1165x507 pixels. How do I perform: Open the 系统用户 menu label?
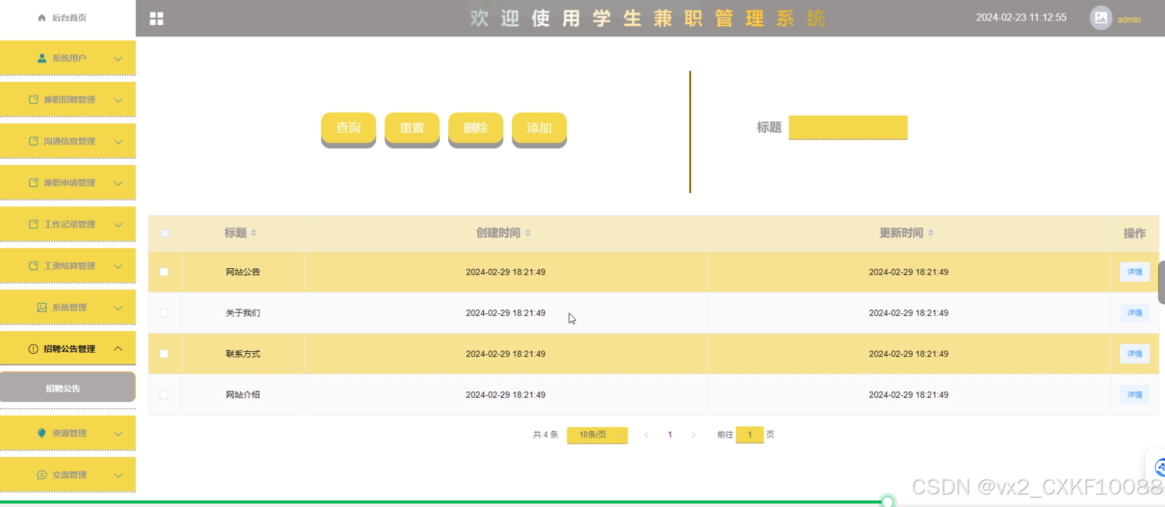click(x=69, y=58)
